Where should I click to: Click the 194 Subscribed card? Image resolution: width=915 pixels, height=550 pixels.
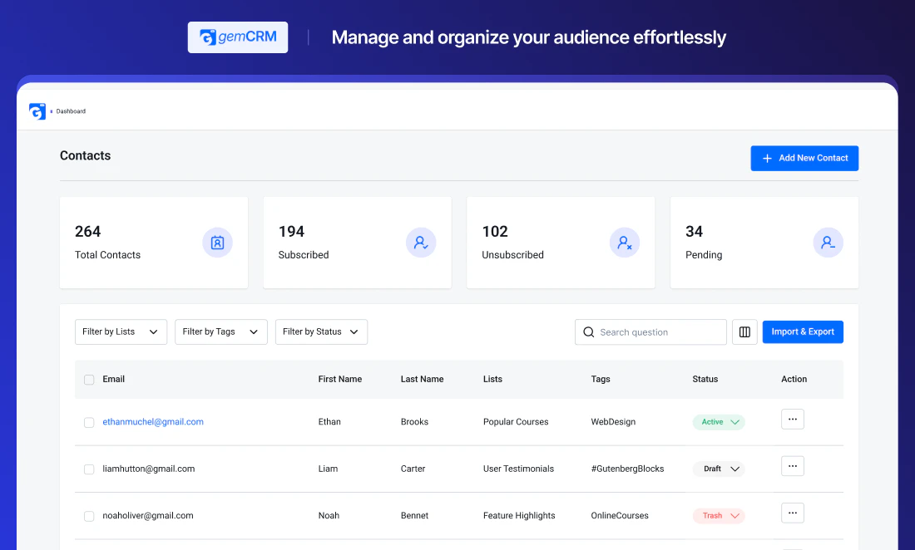click(357, 243)
